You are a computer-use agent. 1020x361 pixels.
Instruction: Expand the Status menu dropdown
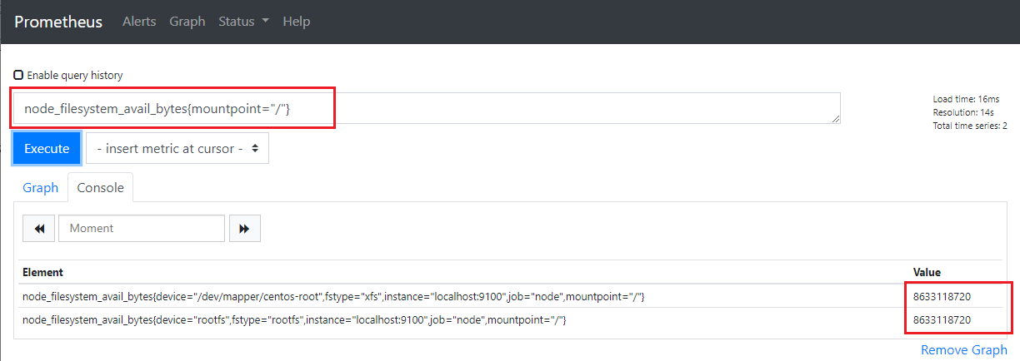click(x=243, y=22)
